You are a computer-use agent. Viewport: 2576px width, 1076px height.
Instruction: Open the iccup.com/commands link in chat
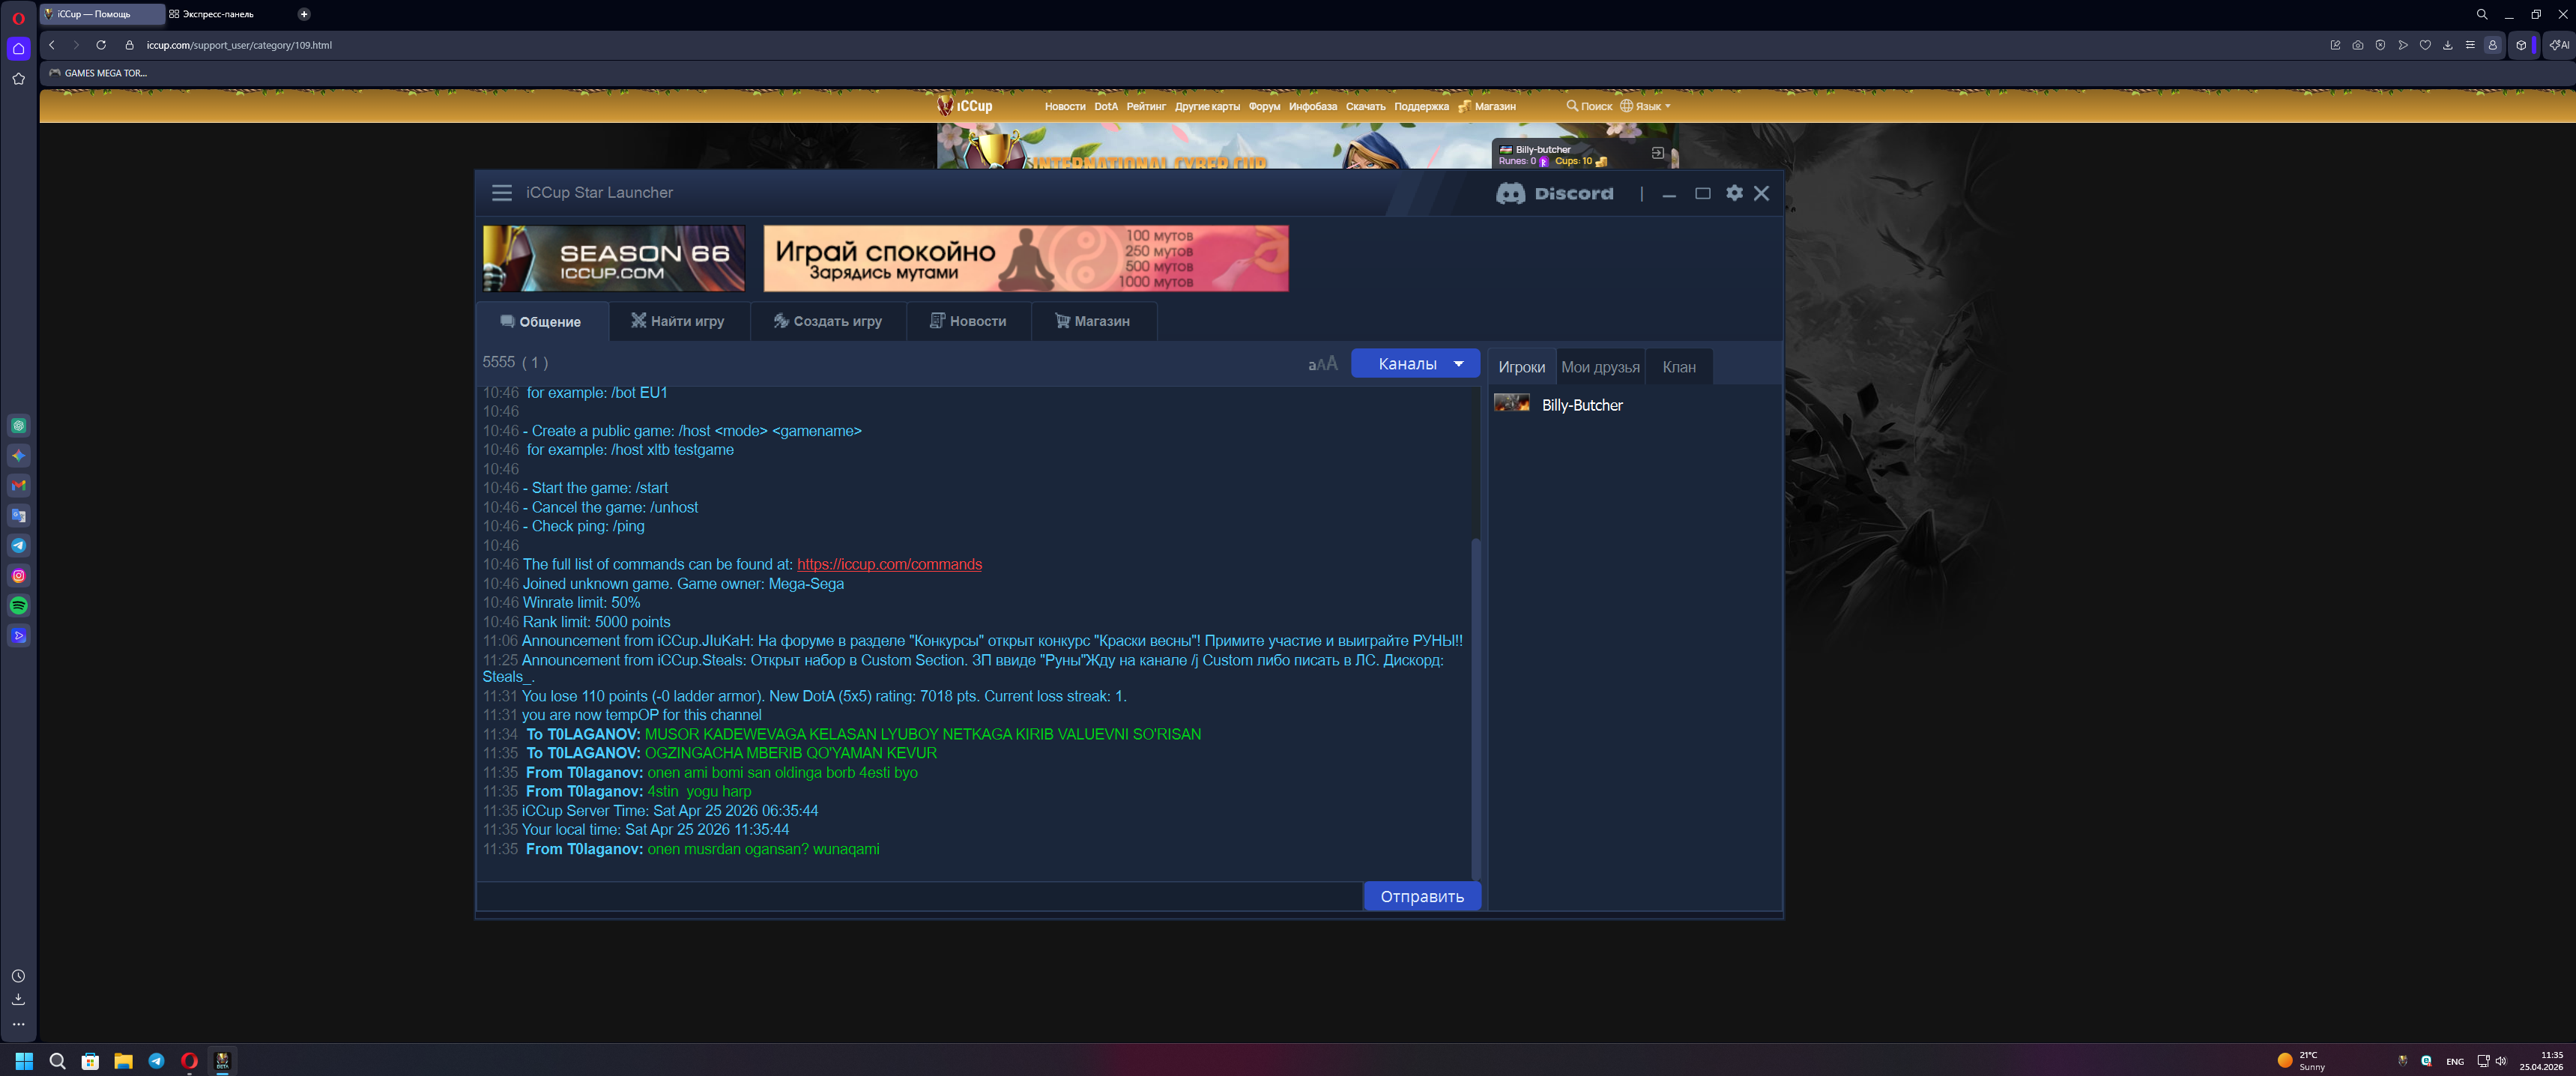click(x=889, y=564)
